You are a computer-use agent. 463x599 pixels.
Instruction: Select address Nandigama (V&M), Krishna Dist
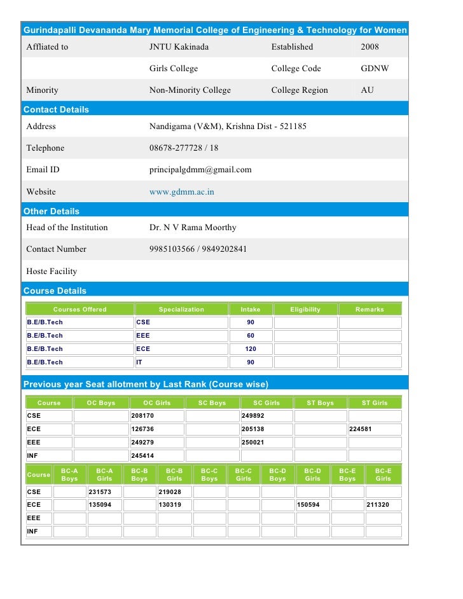[x=228, y=126]
